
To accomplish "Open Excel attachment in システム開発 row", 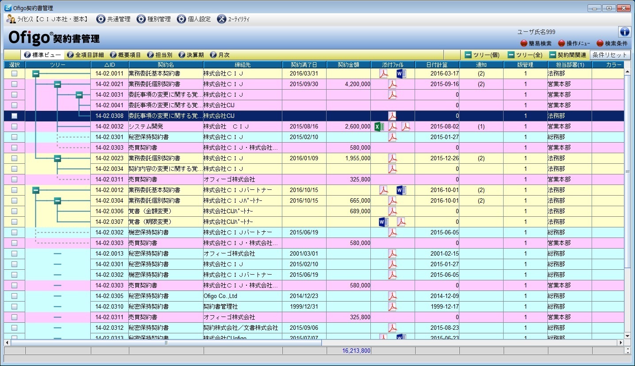I will [379, 127].
